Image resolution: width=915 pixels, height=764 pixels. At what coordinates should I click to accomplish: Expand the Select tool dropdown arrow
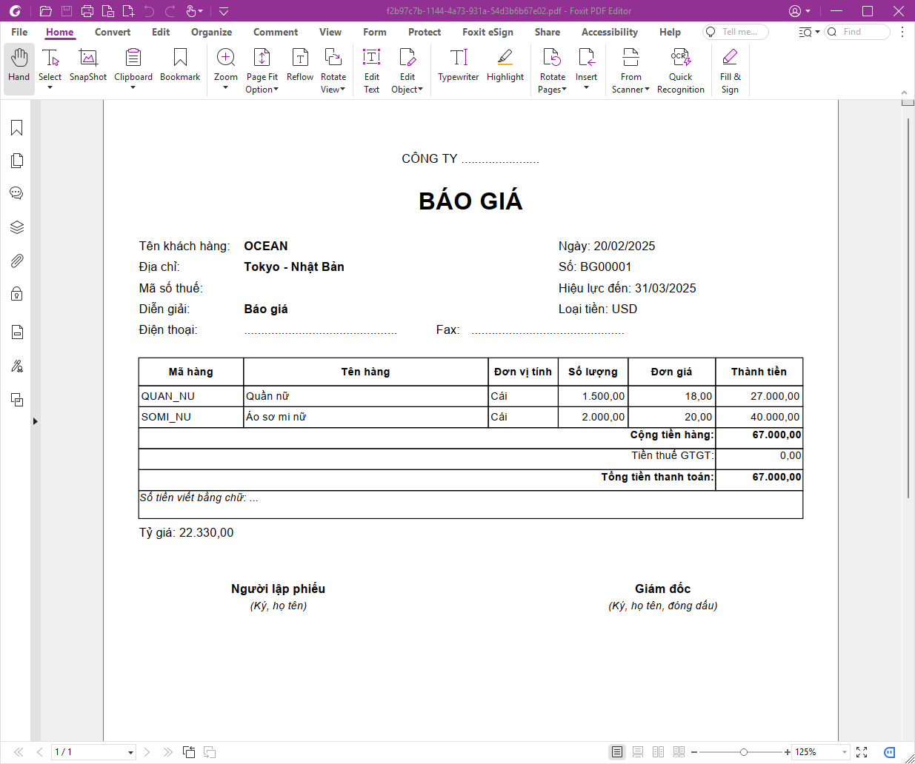point(50,88)
